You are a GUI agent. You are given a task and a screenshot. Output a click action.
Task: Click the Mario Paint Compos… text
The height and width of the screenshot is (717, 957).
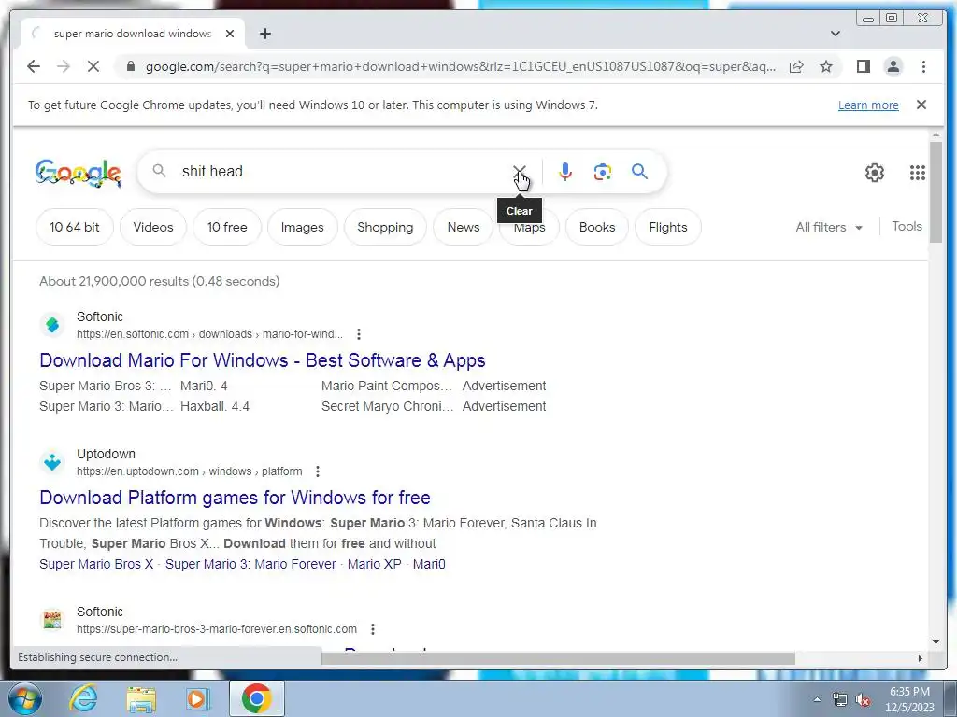point(387,386)
